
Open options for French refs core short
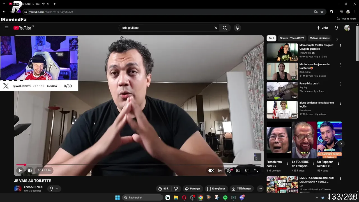point(287,163)
